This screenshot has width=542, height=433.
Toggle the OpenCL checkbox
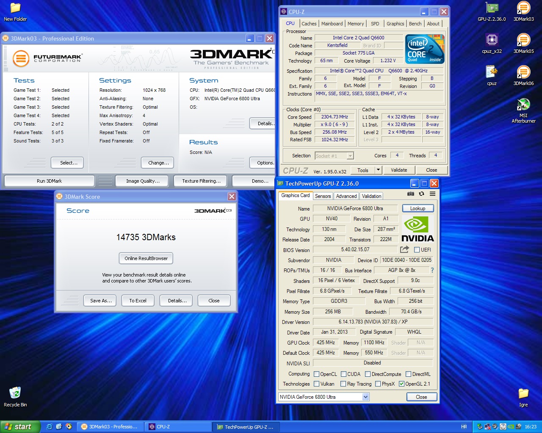(316, 374)
